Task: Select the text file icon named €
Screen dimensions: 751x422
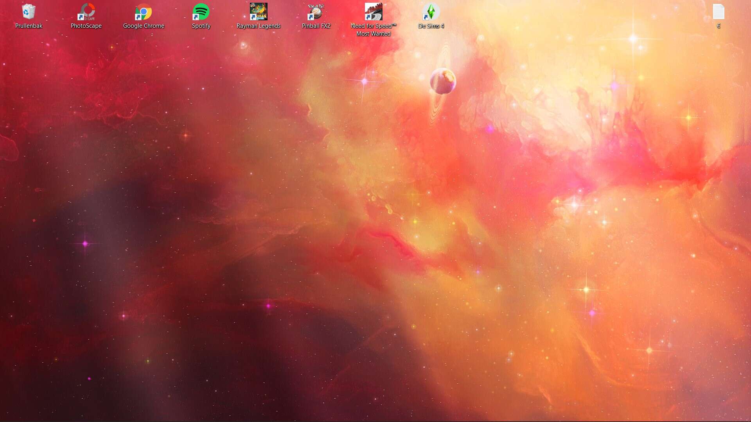Action: click(x=719, y=12)
